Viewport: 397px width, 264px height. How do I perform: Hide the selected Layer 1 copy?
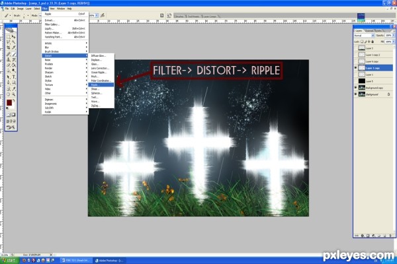pos(355,68)
